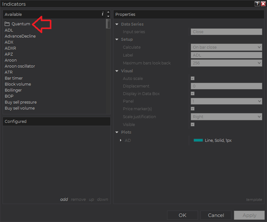Screen dimensions: 267x222
Task: Select the ADL indicator
Action: 9,30
